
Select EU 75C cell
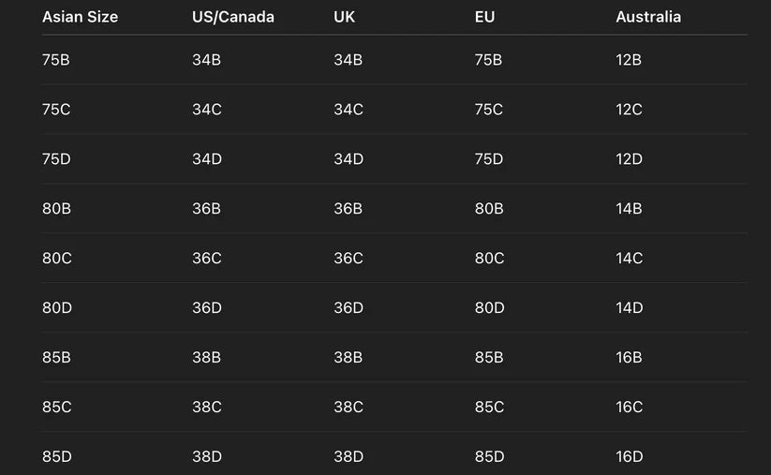click(489, 110)
